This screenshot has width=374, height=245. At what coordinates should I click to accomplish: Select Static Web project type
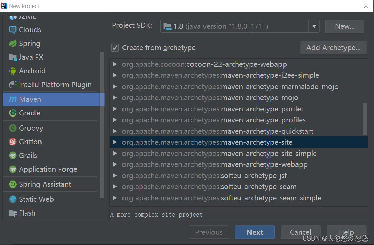51,199
